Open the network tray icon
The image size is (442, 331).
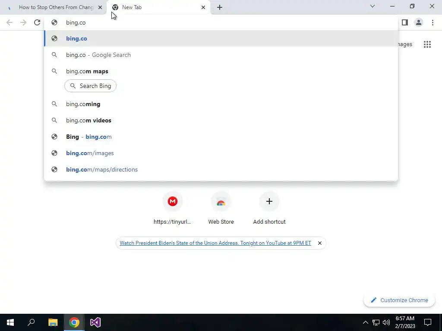pyautogui.click(x=376, y=322)
